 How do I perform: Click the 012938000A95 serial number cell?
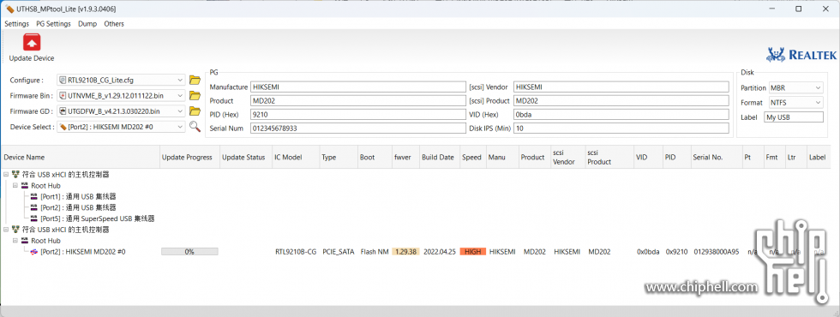pos(716,252)
